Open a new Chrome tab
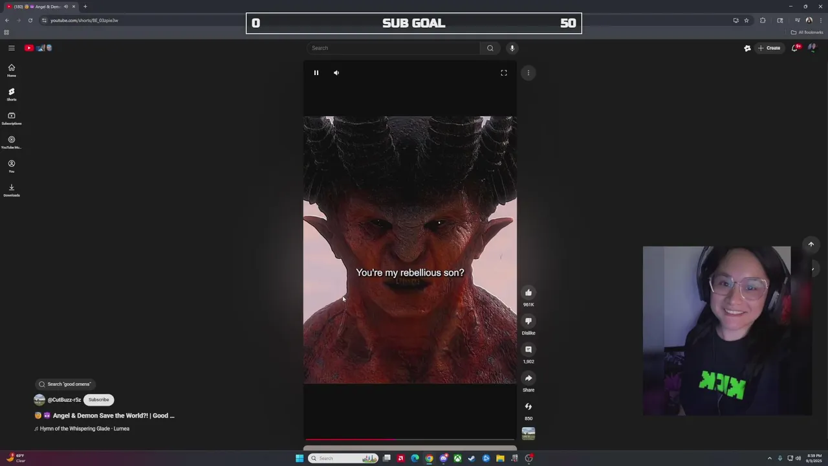 pos(85,6)
